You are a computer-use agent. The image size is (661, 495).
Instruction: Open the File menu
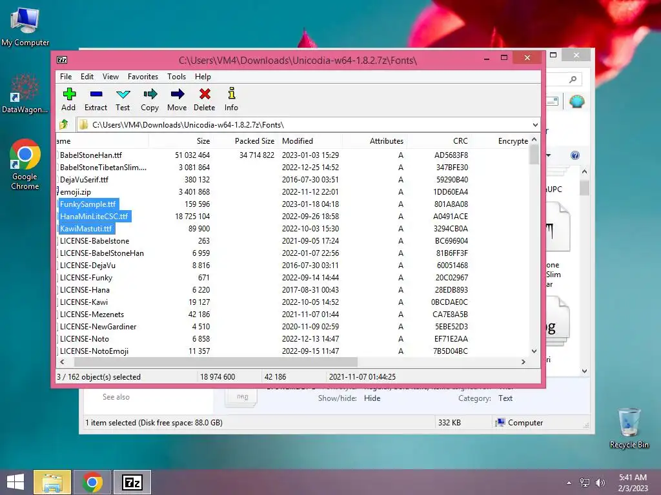click(x=66, y=77)
